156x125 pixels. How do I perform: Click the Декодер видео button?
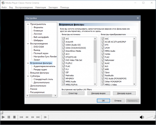click(x=98, y=93)
